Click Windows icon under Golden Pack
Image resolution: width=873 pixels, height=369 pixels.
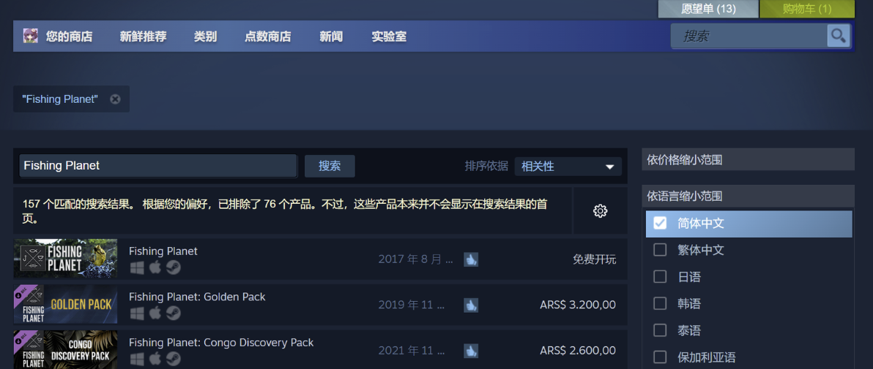137,314
